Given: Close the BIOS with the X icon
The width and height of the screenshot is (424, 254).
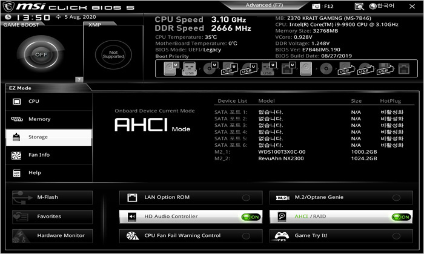Looking at the screenshot, I should point(412,6).
